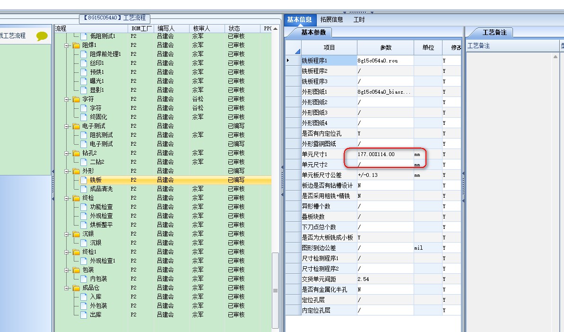Screen dimensions: 564x332
Task: Click the 铣板程序1 parameter value field
Action: tap(385, 61)
